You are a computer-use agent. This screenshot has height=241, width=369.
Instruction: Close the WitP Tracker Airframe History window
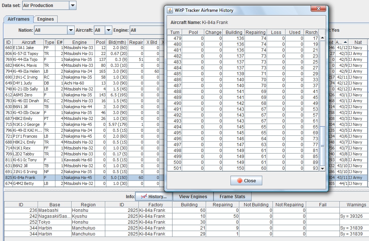(x=318, y=9)
